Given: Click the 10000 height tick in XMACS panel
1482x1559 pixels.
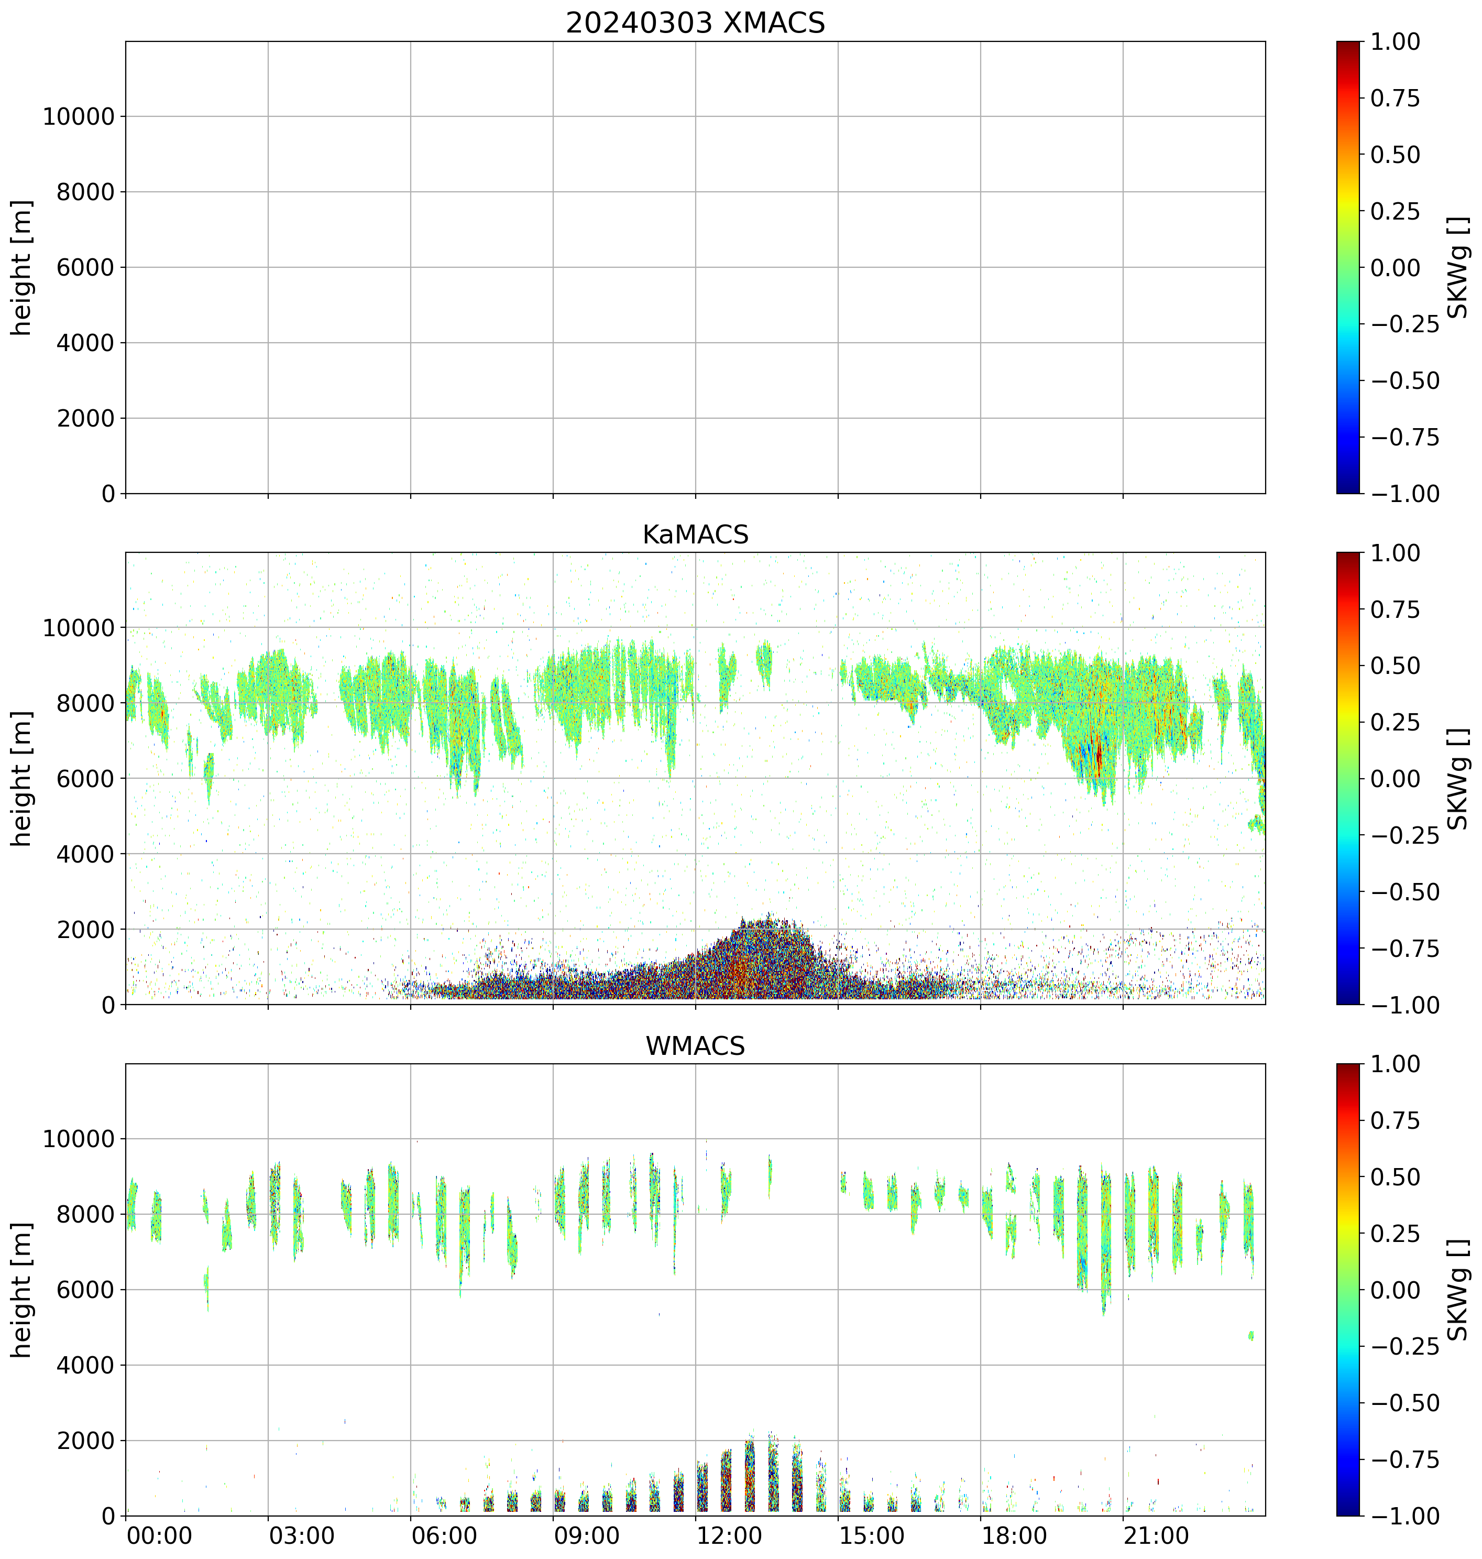Looking at the screenshot, I should (x=79, y=117).
